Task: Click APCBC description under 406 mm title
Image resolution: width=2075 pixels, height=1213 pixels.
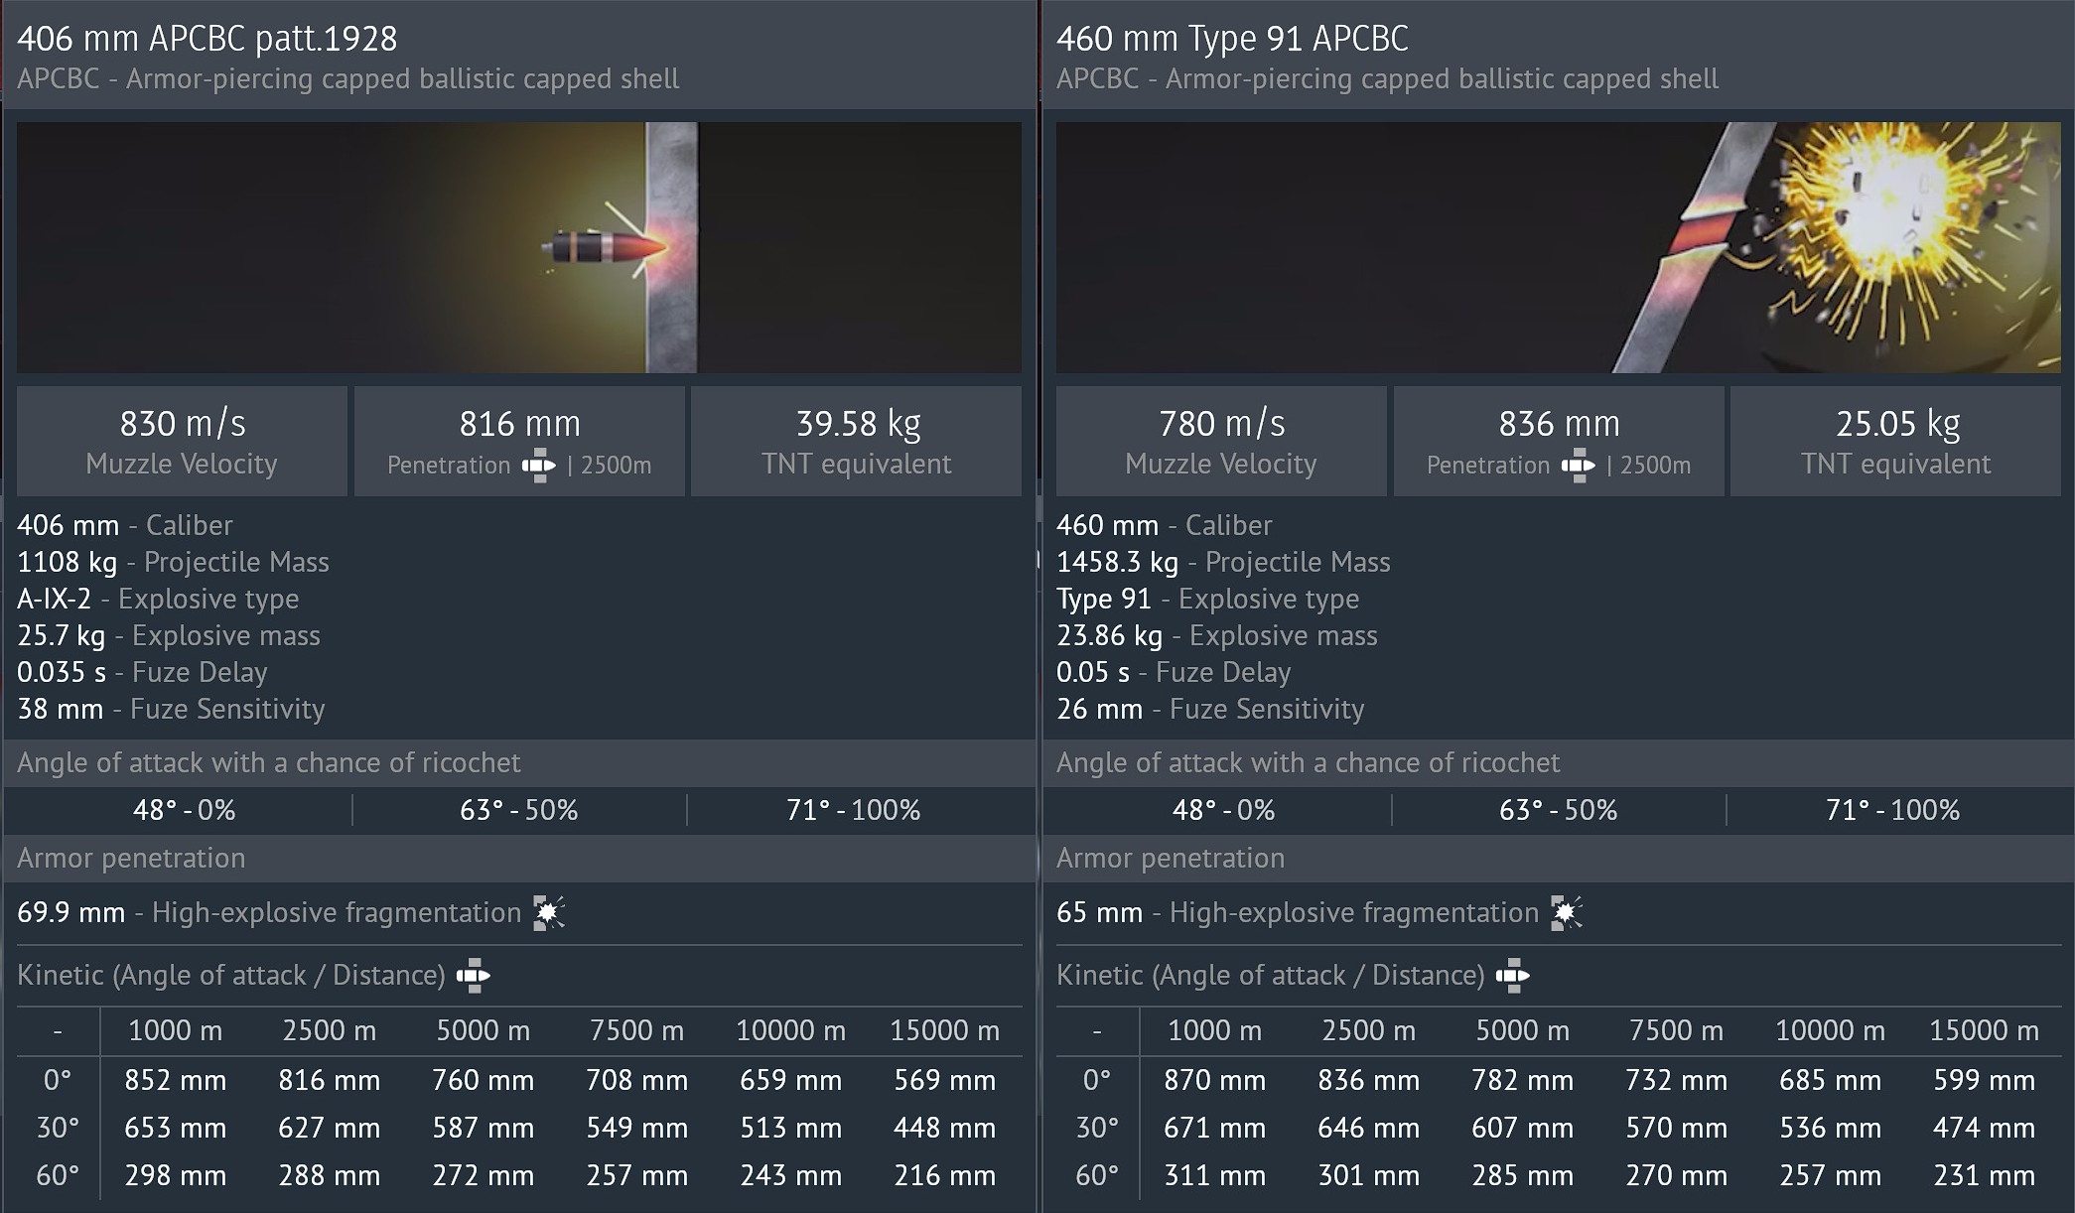Action: pos(348,79)
